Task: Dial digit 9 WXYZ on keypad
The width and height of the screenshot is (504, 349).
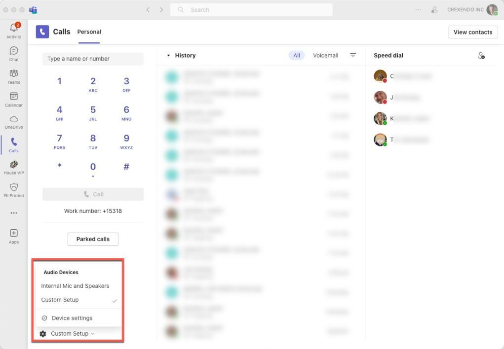Action: [x=126, y=141]
